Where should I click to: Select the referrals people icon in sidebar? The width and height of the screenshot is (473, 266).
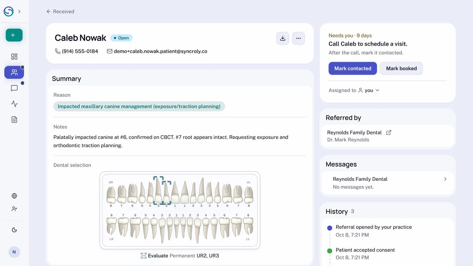point(14,72)
